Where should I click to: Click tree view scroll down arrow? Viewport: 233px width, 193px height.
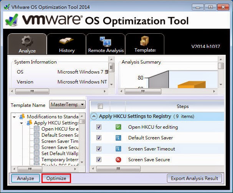tap(82, 162)
